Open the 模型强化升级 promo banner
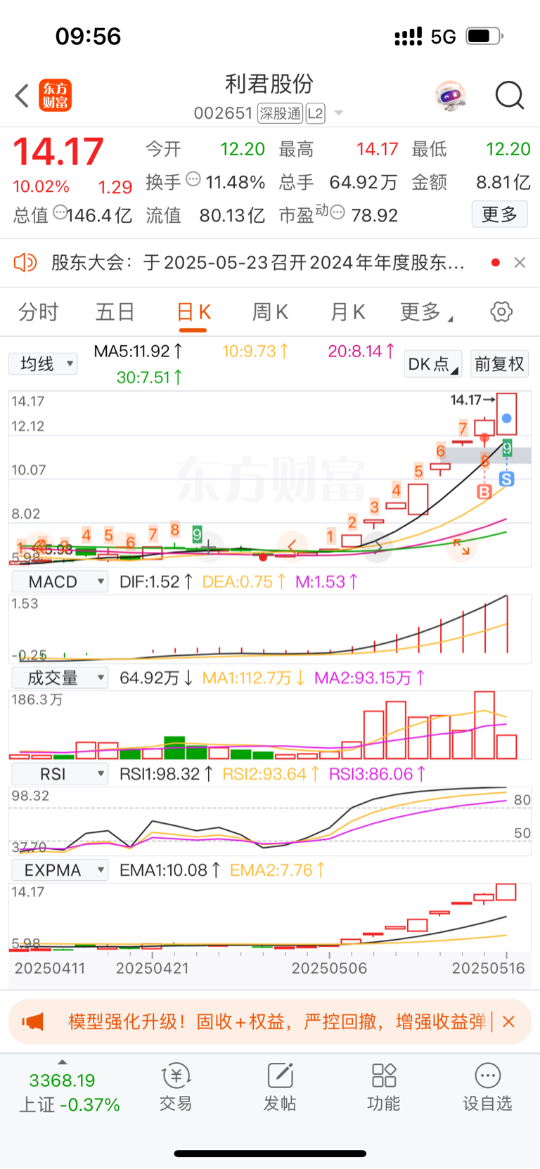The image size is (540, 1169). click(270, 1021)
